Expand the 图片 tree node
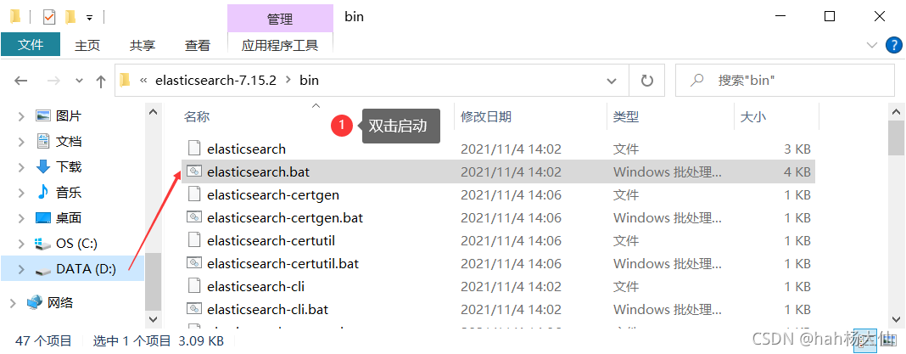Viewport: 906px width, 354px height. [21, 116]
